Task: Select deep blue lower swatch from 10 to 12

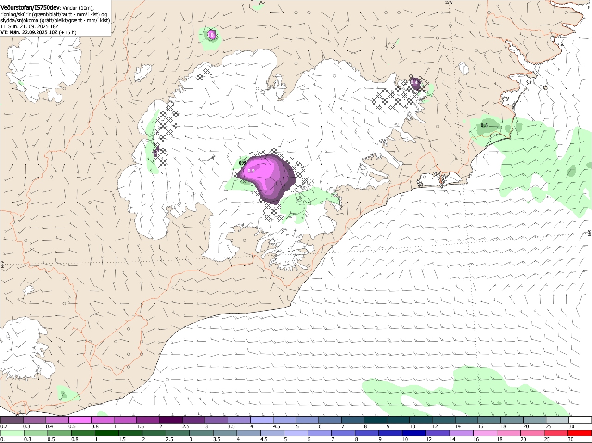Action: click(414, 433)
